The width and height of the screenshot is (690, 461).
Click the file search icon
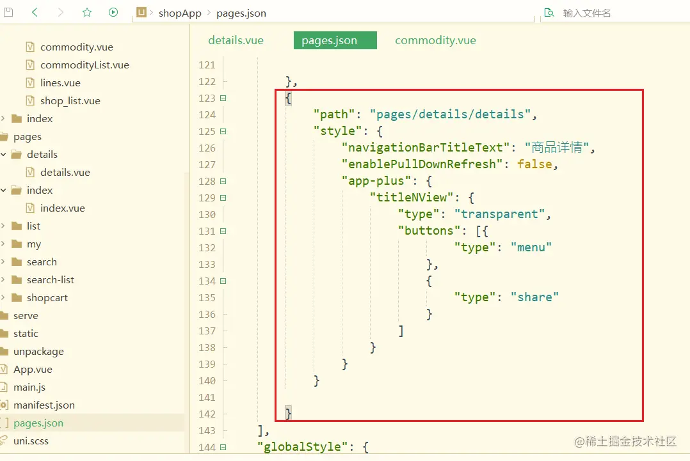coord(549,13)
